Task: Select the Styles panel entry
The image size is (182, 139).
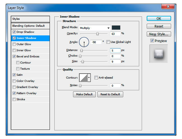Action: pyautogui.click(x=30, y=19)
